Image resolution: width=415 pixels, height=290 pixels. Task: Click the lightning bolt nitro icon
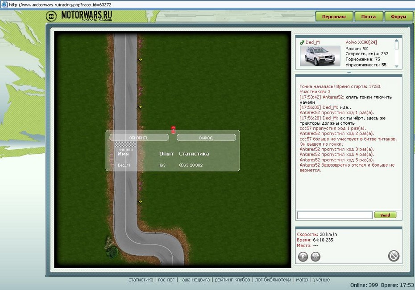(x=303, y=256)
